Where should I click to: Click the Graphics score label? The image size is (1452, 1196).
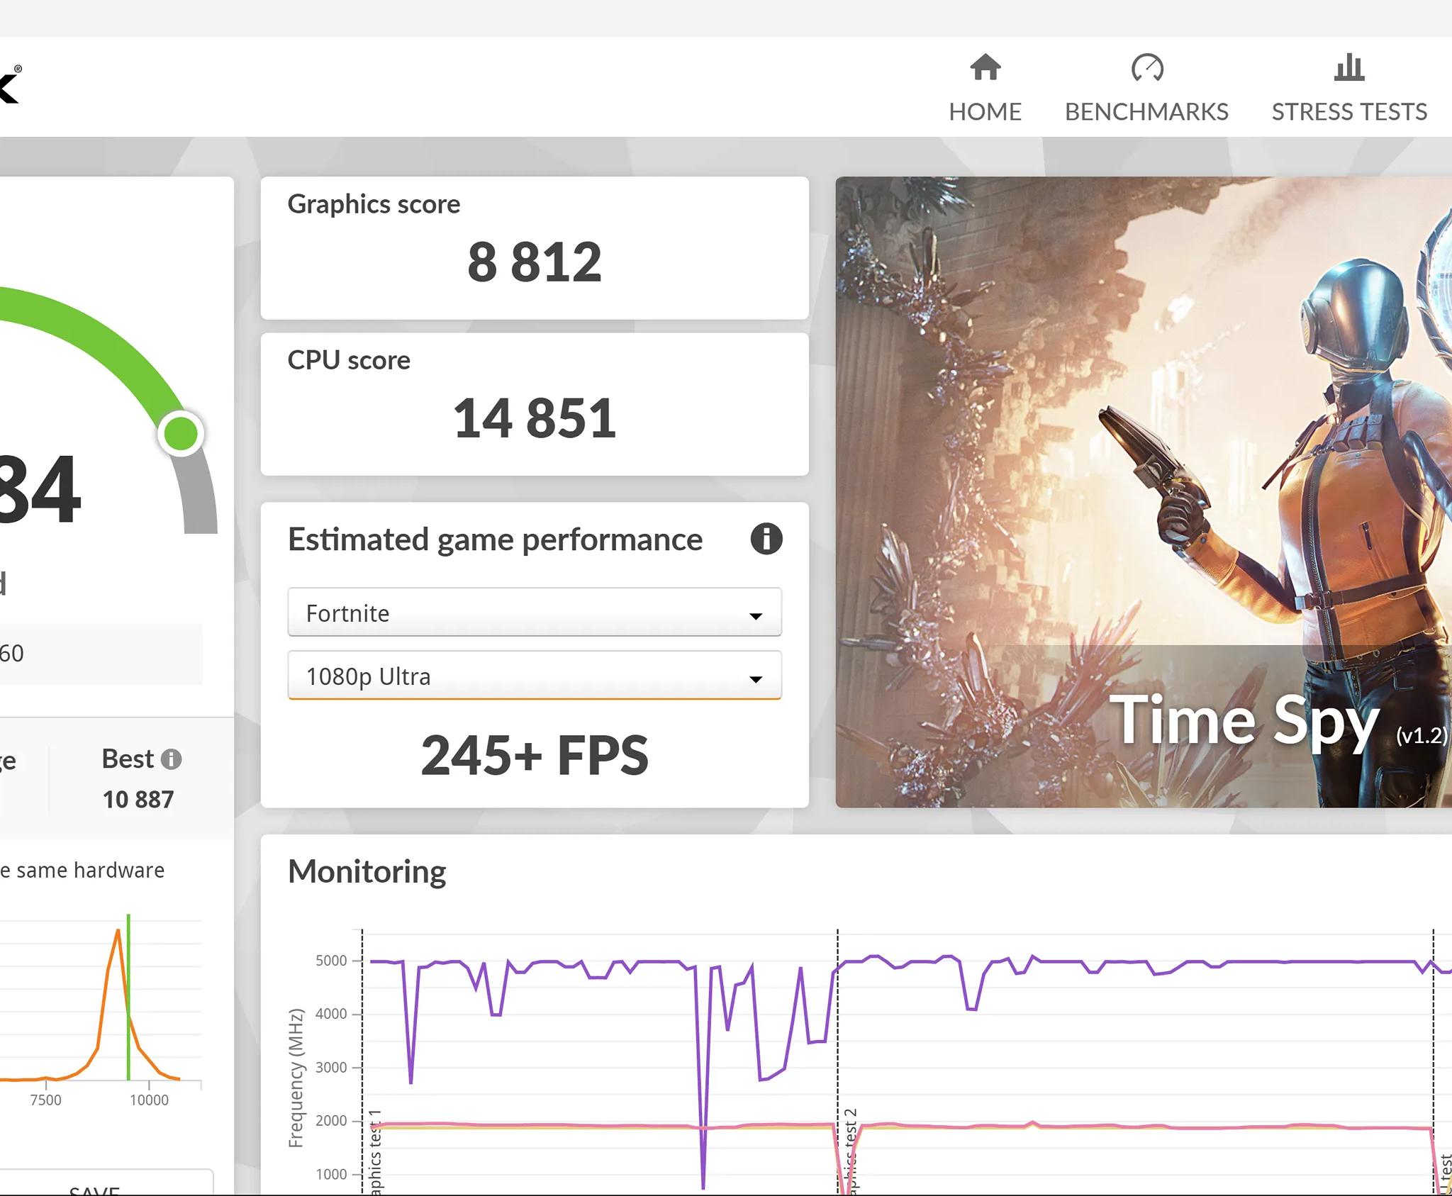point(374,204)
